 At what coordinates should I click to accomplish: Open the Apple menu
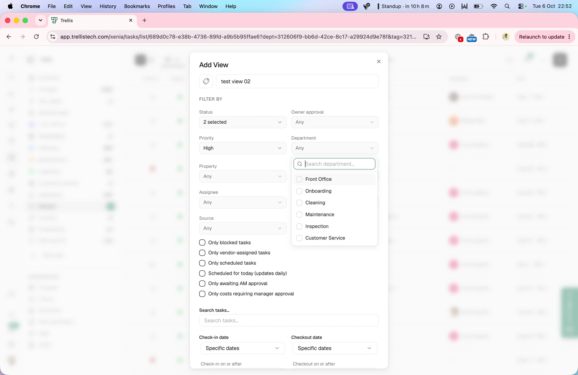click(x=10, y=6)
